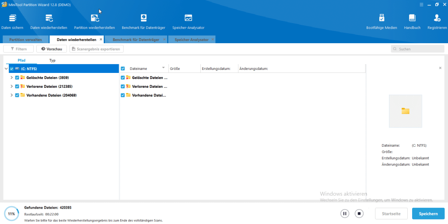
Task: Sort by Änderungsdatum column header
Action: (x=302, y=69)
